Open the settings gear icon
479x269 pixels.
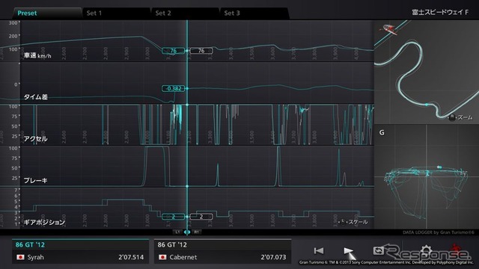click(x=426, y=250)
